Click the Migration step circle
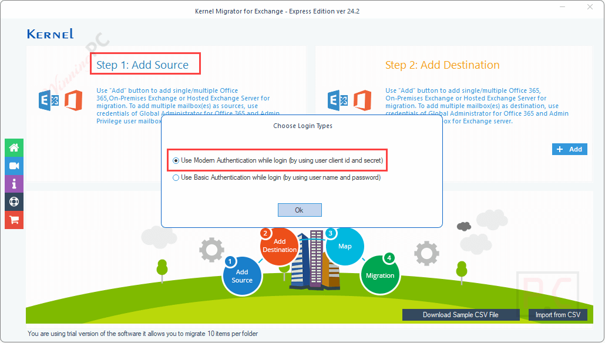 [380, 275]
